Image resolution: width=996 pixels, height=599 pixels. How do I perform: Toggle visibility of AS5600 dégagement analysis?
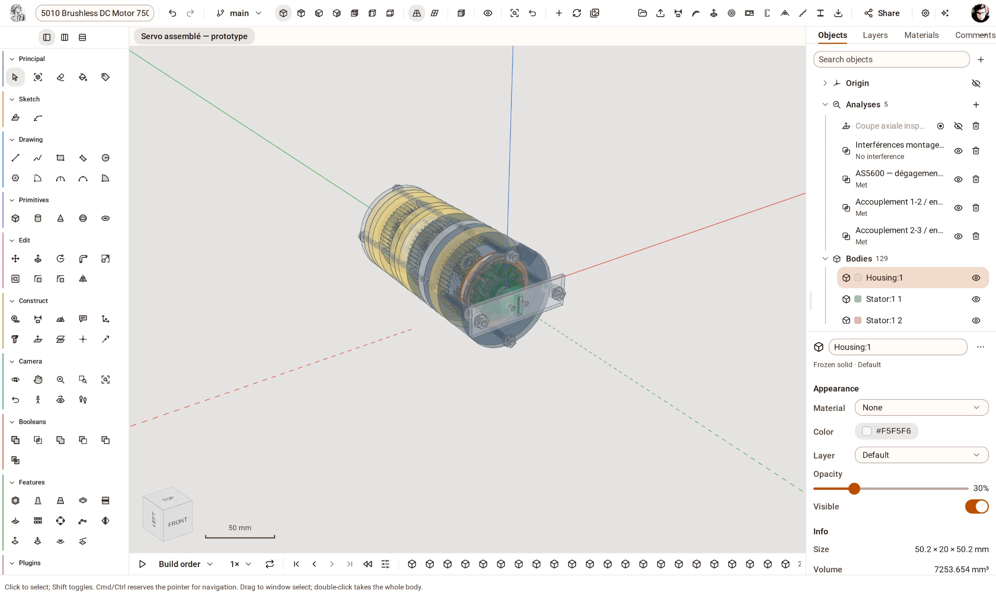pos(958,179)
